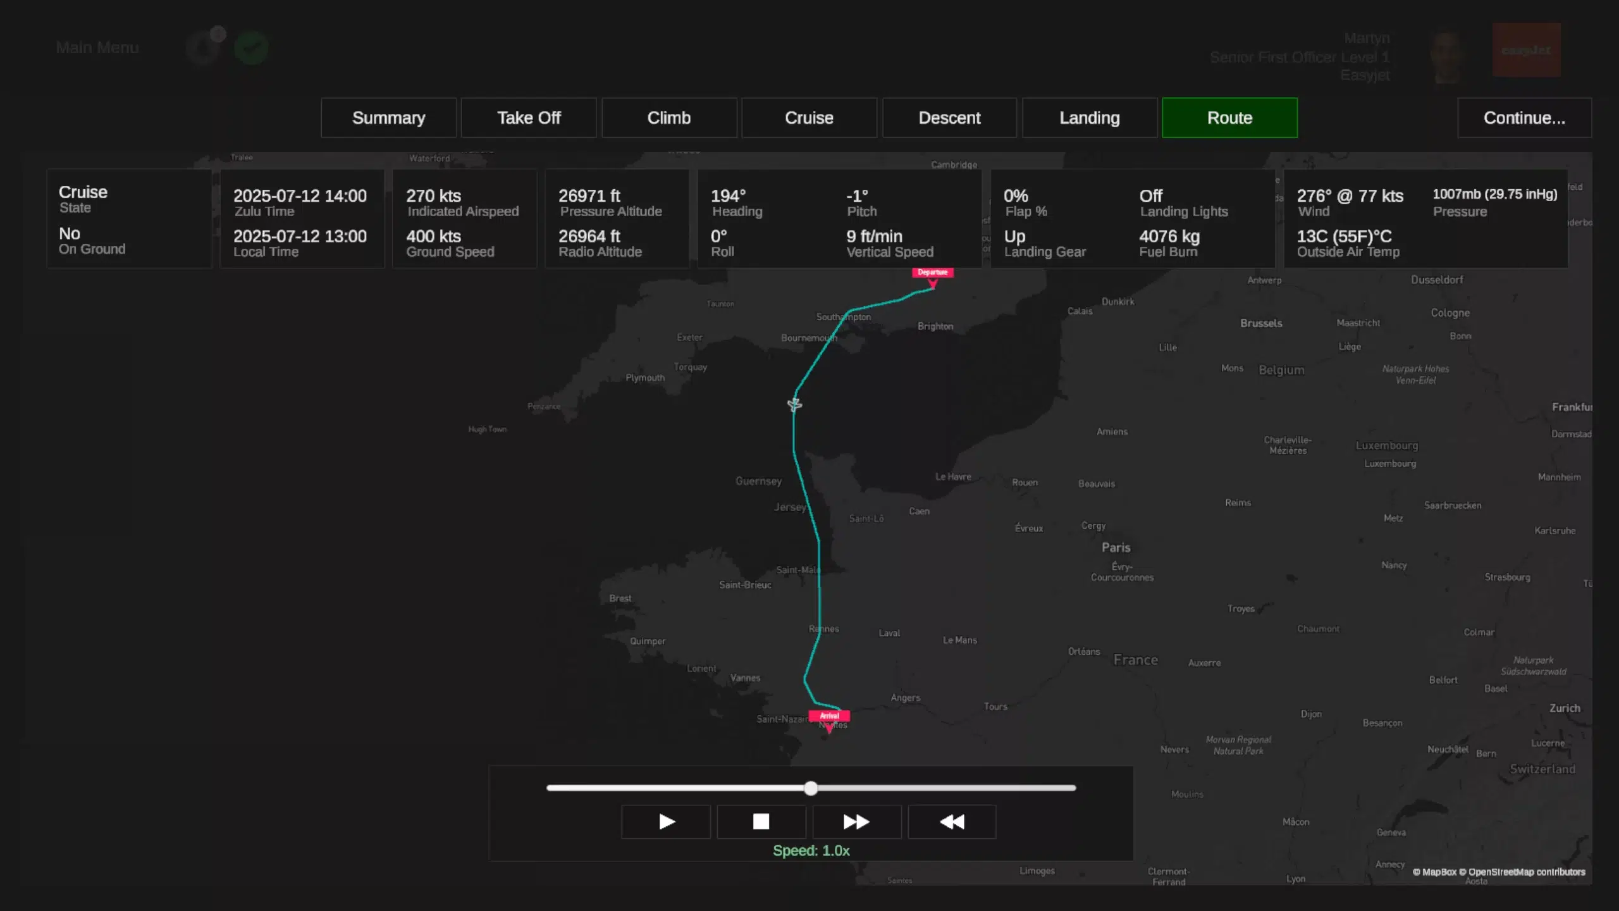This screenshot has width=1619, height=911.
Task: Click the easyJet airline logo
Action: pos(1526,50)
